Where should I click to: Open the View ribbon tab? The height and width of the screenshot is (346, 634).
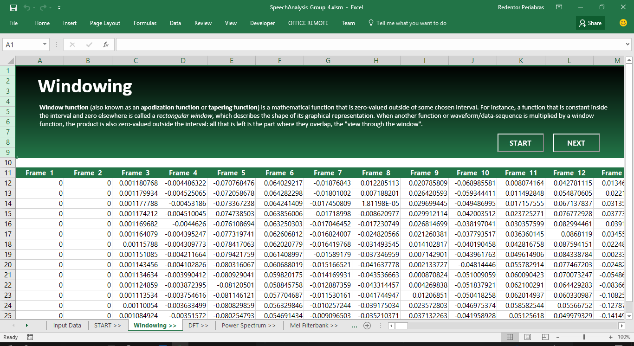tap(231, 23)
